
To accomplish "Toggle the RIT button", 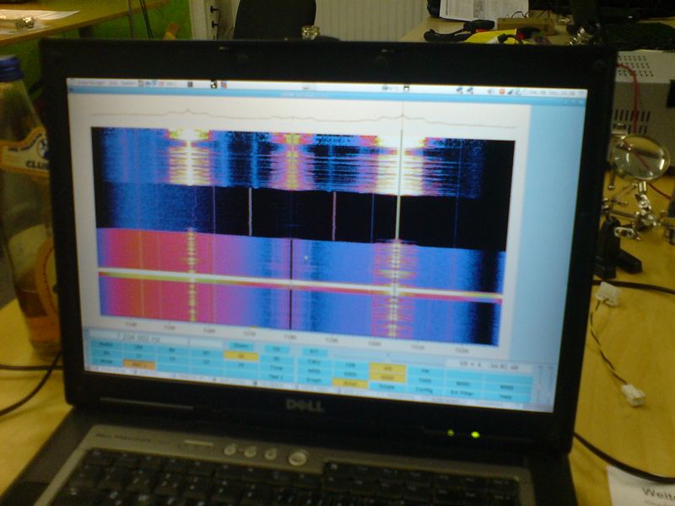I will (314, 352).
